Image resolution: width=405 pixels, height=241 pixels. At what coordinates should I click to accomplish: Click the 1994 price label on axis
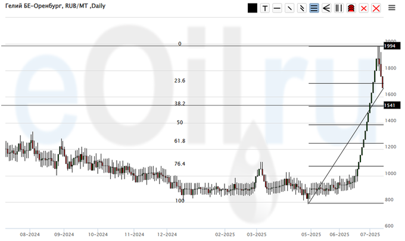pyautogui.click(x=391, y=46)
